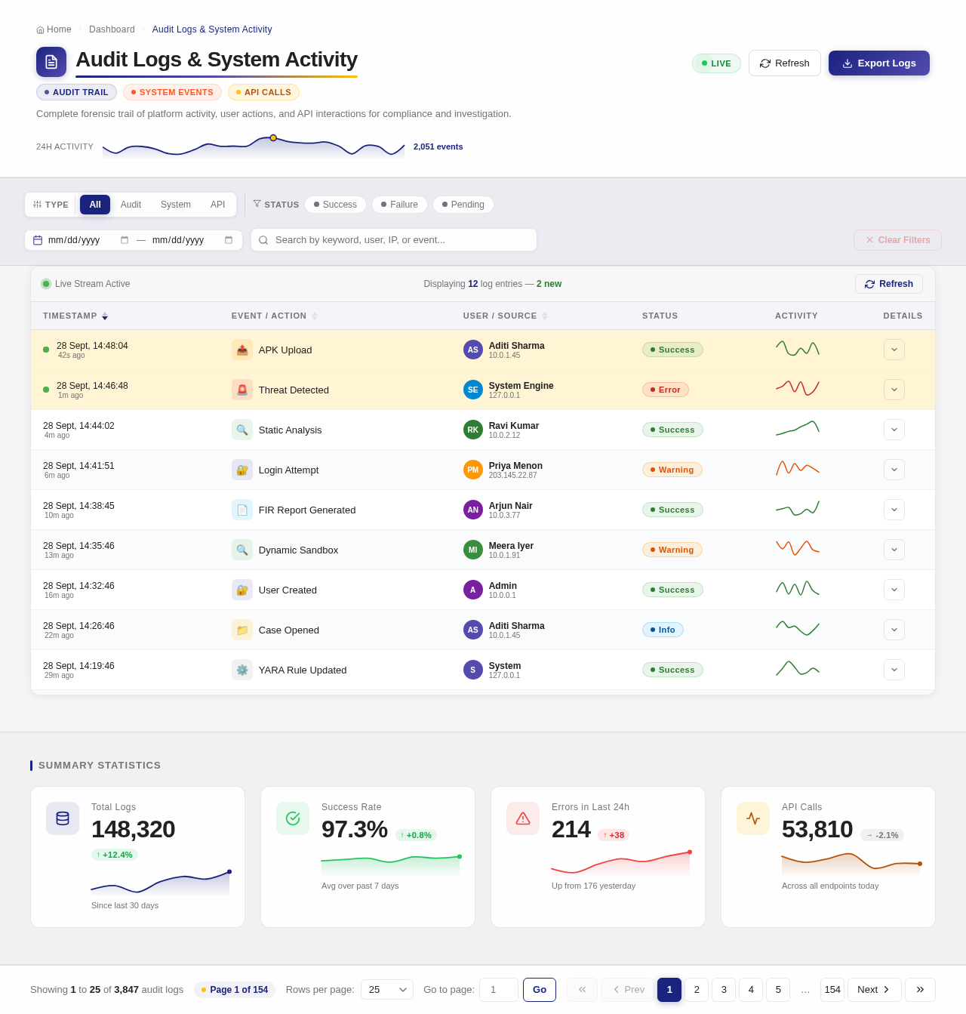The image size is (966, 1014).
Task: Click the Threat Detected siren icon
Action: (x=242, y=390)
